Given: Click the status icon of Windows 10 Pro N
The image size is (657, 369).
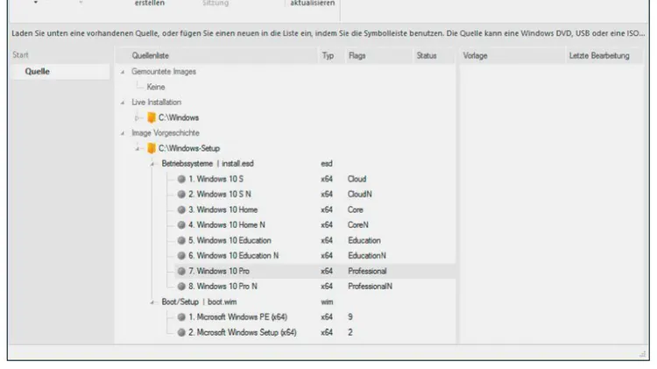Looking at the screenshot, I should pos(181,287).
